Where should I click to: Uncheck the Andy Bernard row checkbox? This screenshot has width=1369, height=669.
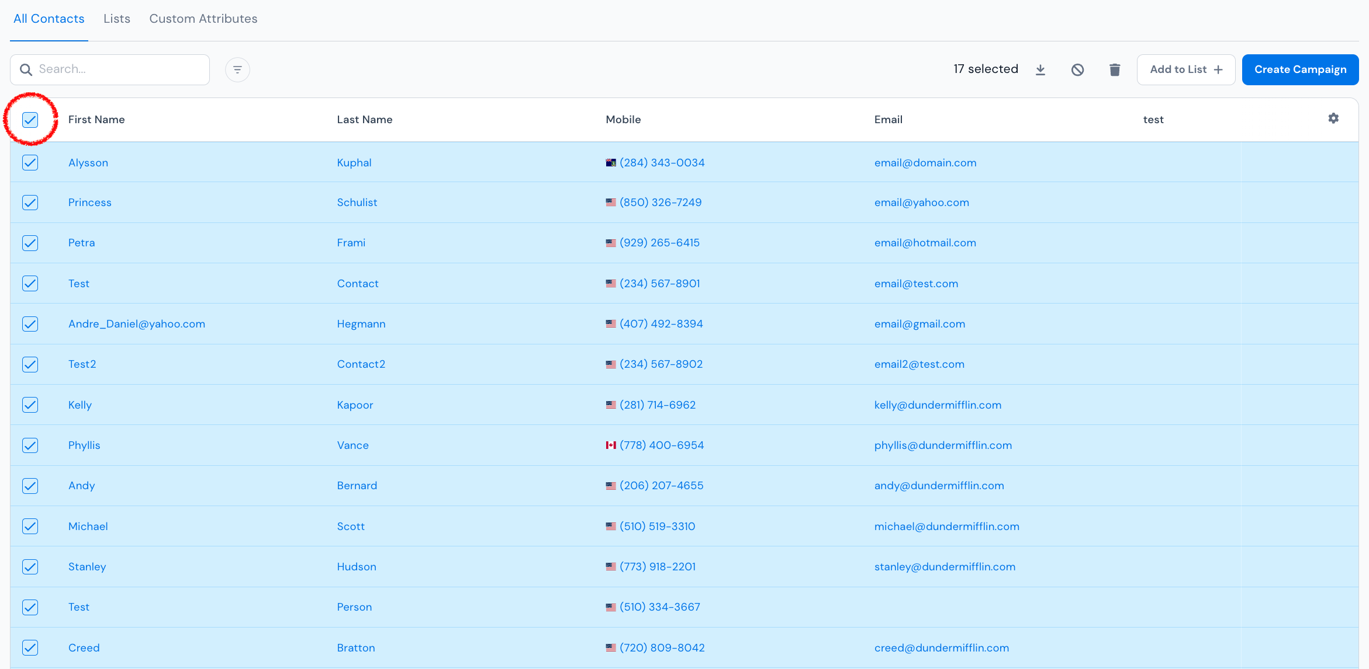[x=30, y=486]
